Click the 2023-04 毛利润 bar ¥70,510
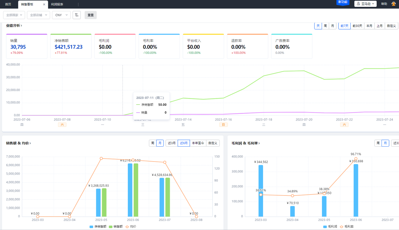This screenshot has height=230, width=399. click(292, 211)
